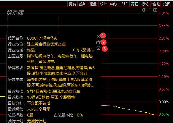Click the 4.01% axis label
The height and width of the screenshot is (123, 173).
pos(164,13)
